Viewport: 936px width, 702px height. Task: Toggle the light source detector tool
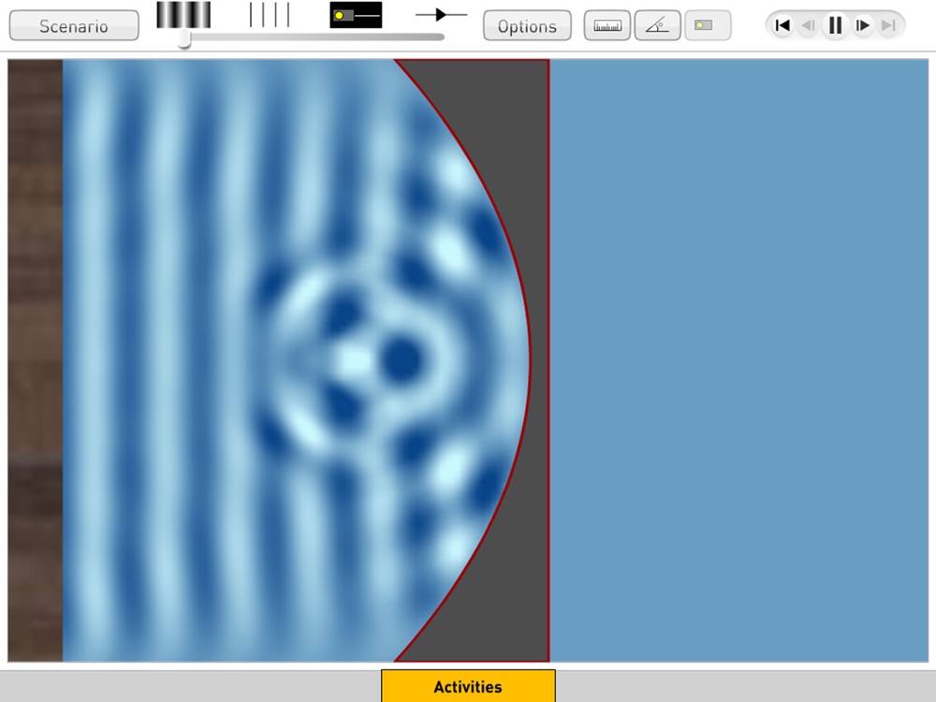[x=708, y=25]
